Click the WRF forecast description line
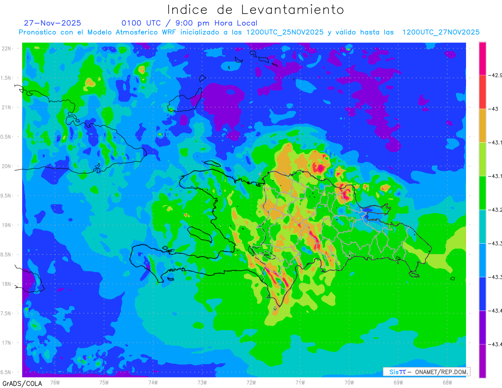The image size is (502, 388). pyautogui.click(x=249, y=32)
